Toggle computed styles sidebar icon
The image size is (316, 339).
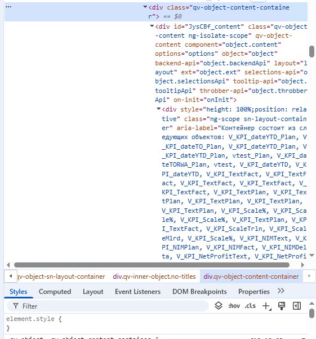tap(297, 306)
